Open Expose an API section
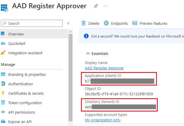 click(x=20, y=122)
